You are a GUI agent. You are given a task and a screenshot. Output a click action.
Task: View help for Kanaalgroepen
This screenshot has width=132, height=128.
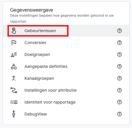tap(119, 78)
